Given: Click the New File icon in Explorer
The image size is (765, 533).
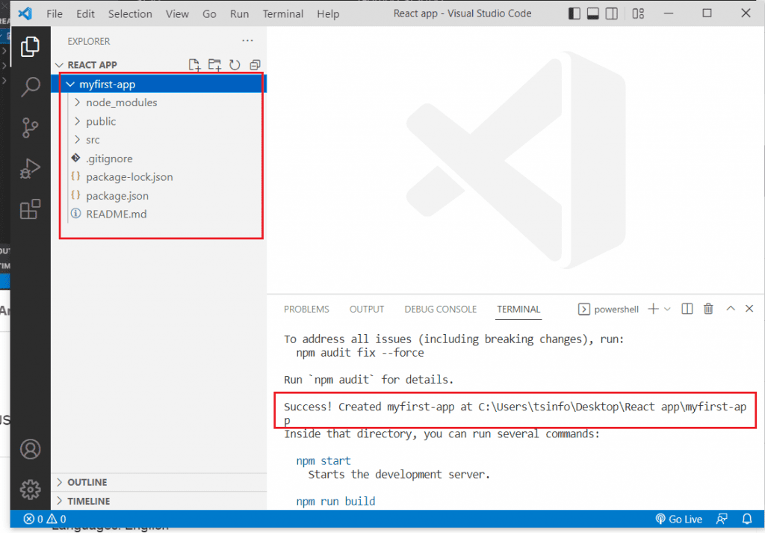Looking at the screenshot, I should (195, 65).
